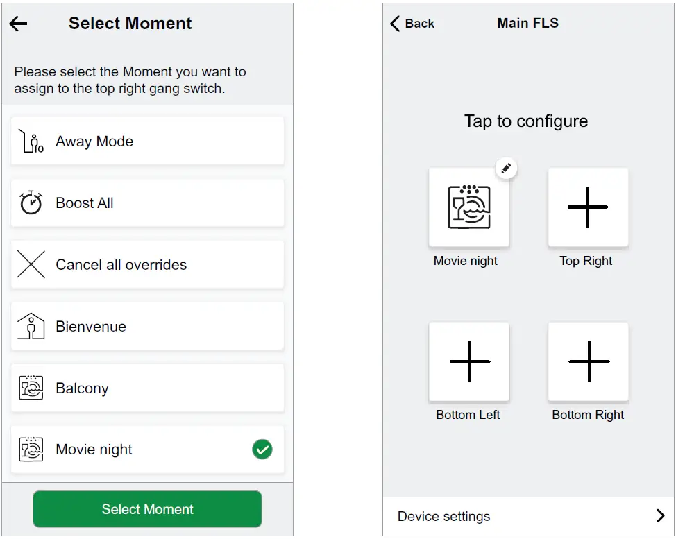
Task: Tap the Movie night icon in the list
Action: coord(29,450)
